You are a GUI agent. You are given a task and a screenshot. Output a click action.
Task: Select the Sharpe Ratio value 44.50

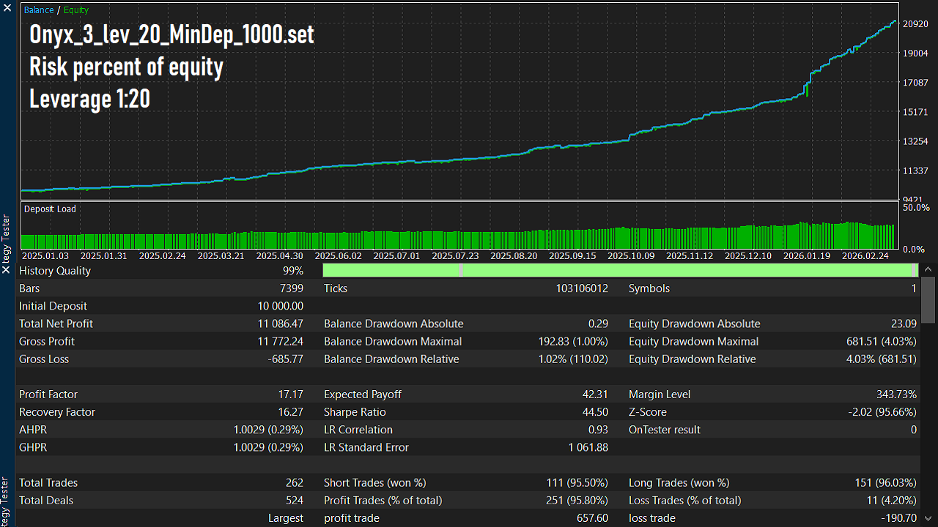(x=595, y=412)
